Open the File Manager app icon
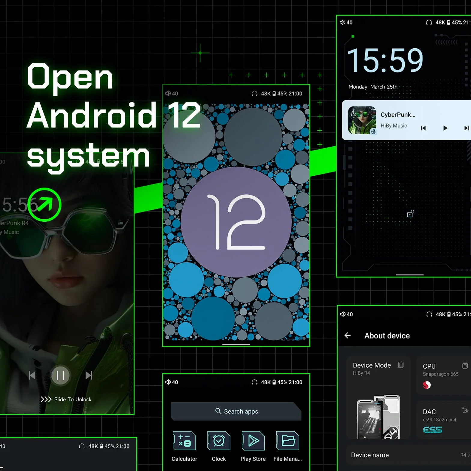 (x=287, y=441)
